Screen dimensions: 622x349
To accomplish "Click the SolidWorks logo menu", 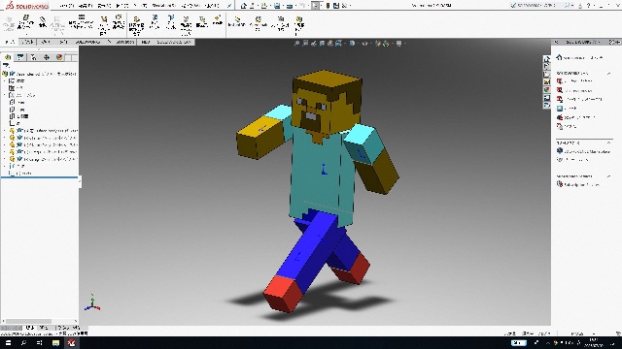I will 27,6.
